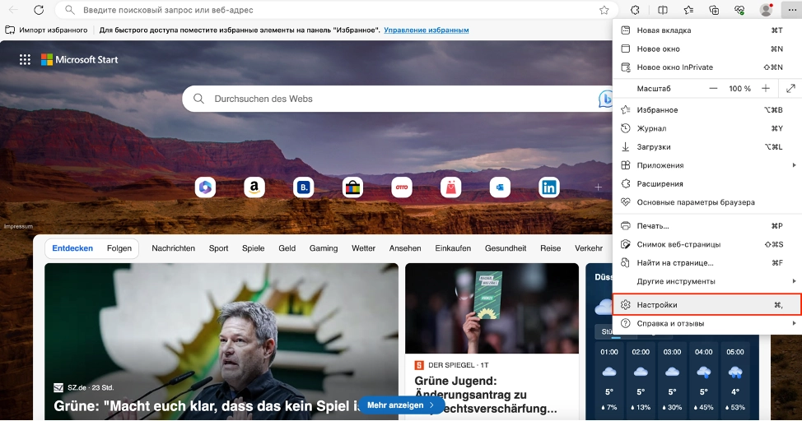Open the Reise feed category
Screen dimensions: 802x421
550,248
